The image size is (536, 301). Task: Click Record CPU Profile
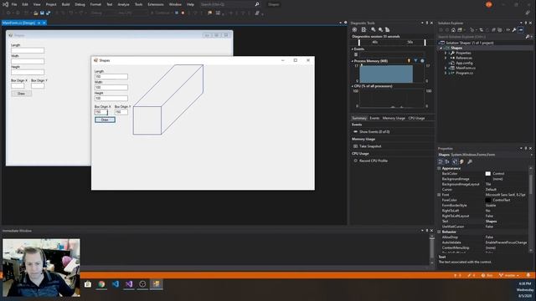tap(374, 161)
